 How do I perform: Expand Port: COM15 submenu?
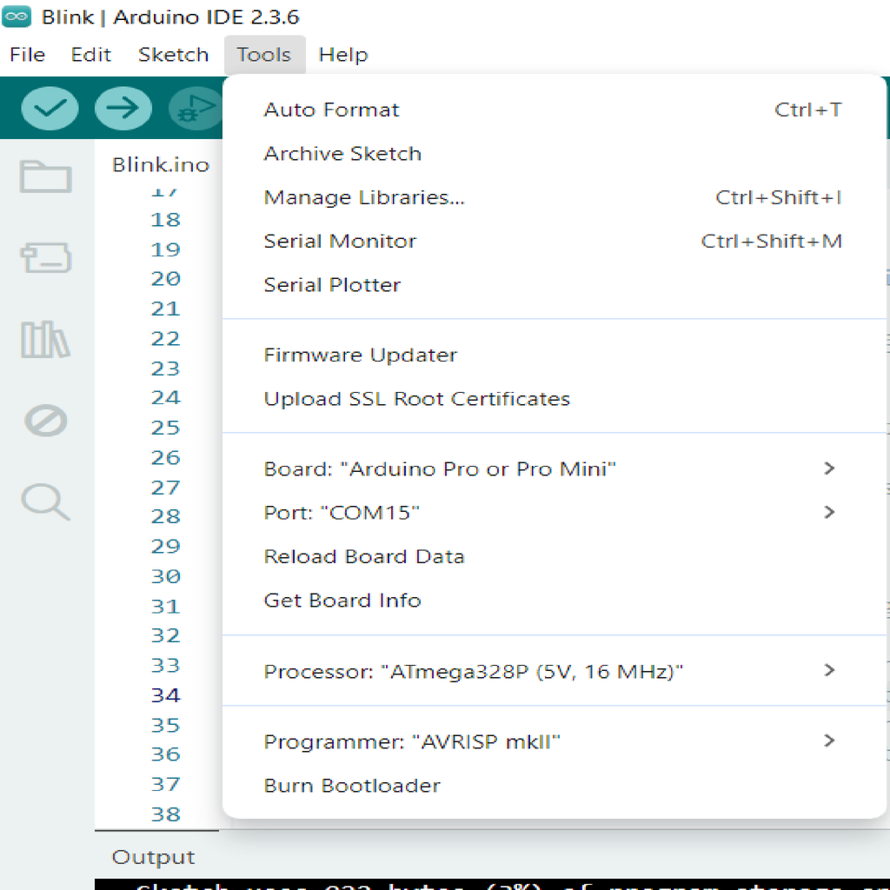tap(554, 513)
